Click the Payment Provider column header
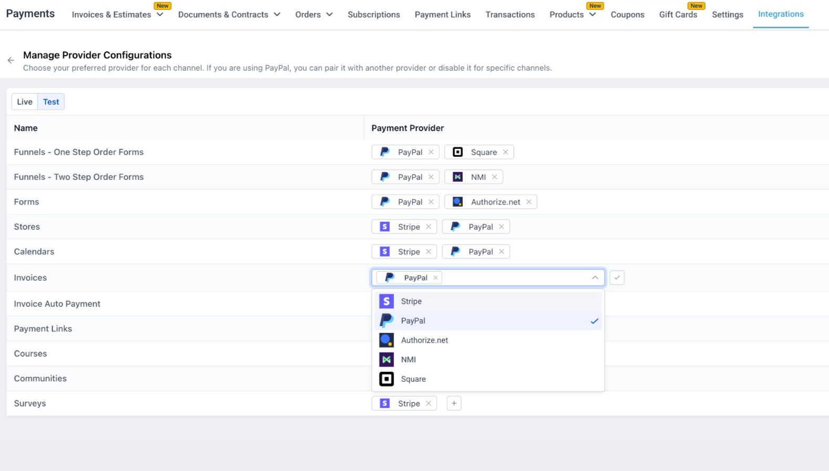 (408, 128)
